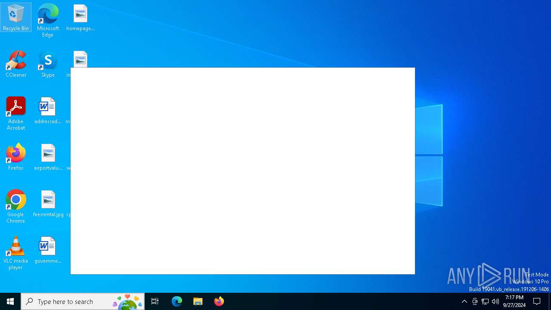Select the Skype desktop shortcut

tap(48, 64)
